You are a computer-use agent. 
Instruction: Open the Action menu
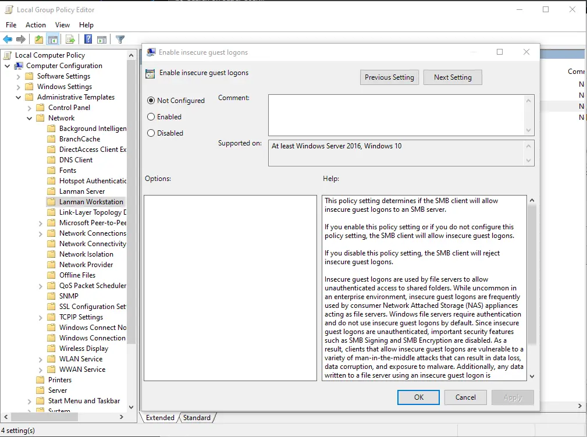tap(35, 24)
